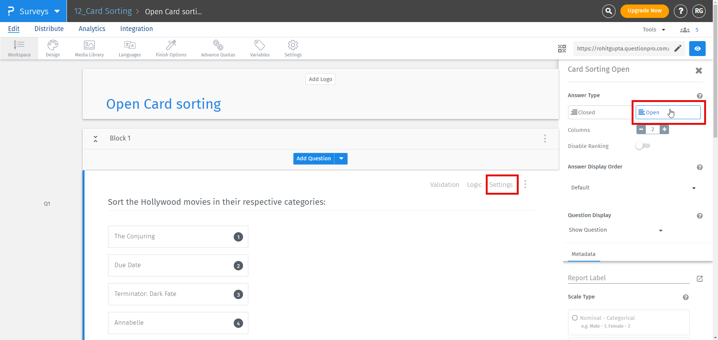The height and width of the screenshot is (340, 718).
Task: Open the Languages tool
Action: pos(130,49)
